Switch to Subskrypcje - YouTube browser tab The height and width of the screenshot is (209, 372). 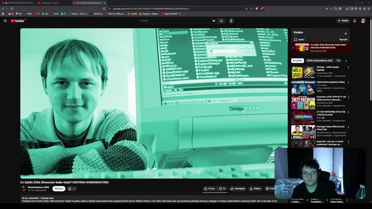52,3
